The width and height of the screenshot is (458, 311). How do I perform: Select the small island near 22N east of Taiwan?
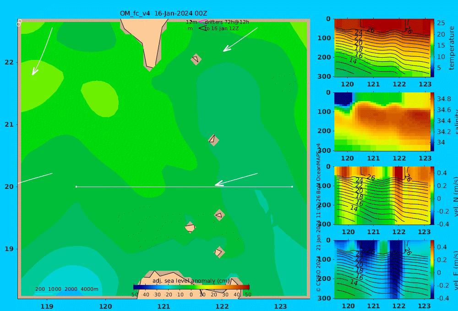click(196, 59)
